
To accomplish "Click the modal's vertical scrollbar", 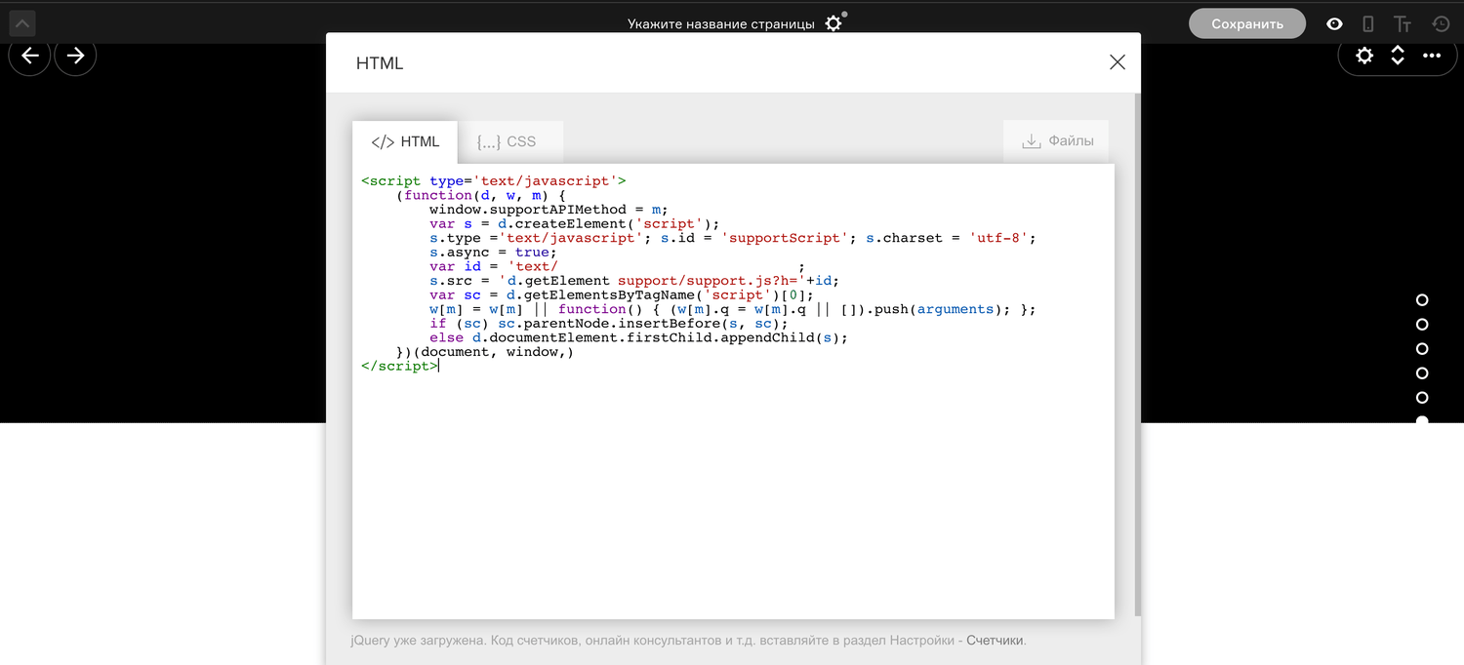I will [x=1137, y=354].
